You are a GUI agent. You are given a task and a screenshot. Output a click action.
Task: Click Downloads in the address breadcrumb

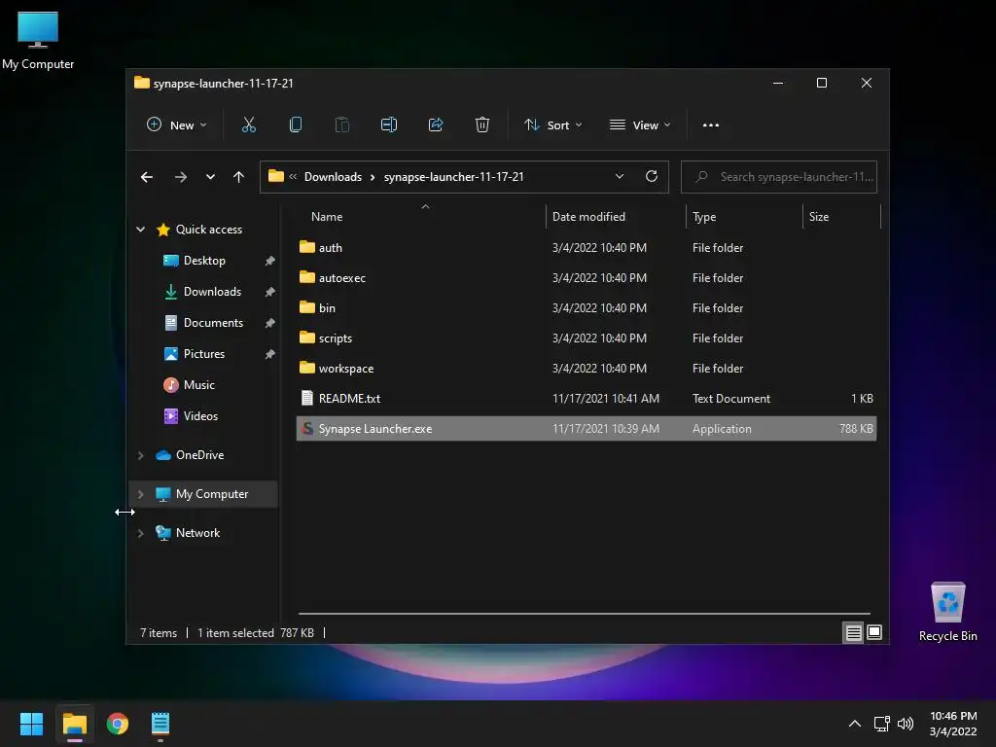333,177
